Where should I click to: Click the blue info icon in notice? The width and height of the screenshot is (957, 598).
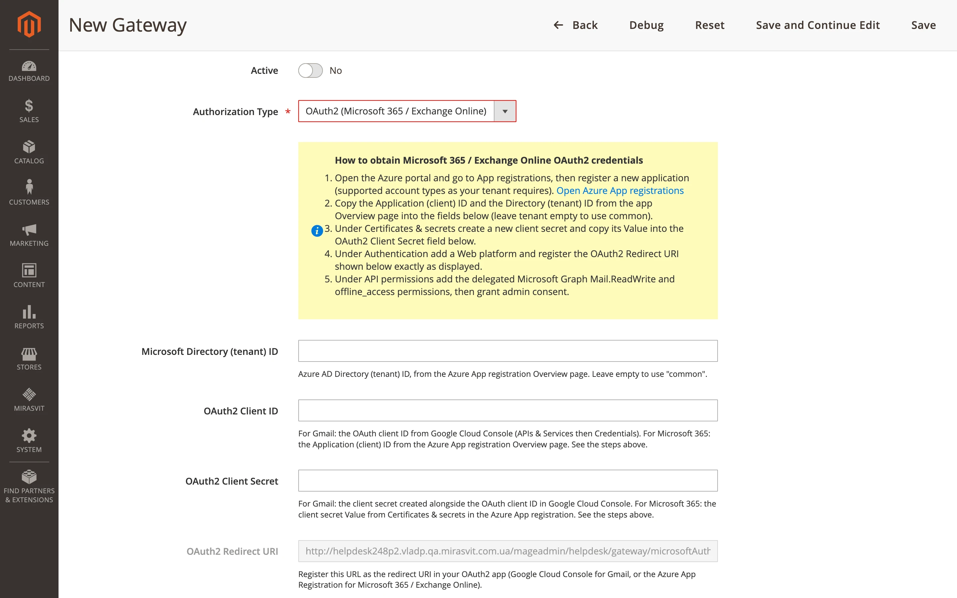coord(317,230)
